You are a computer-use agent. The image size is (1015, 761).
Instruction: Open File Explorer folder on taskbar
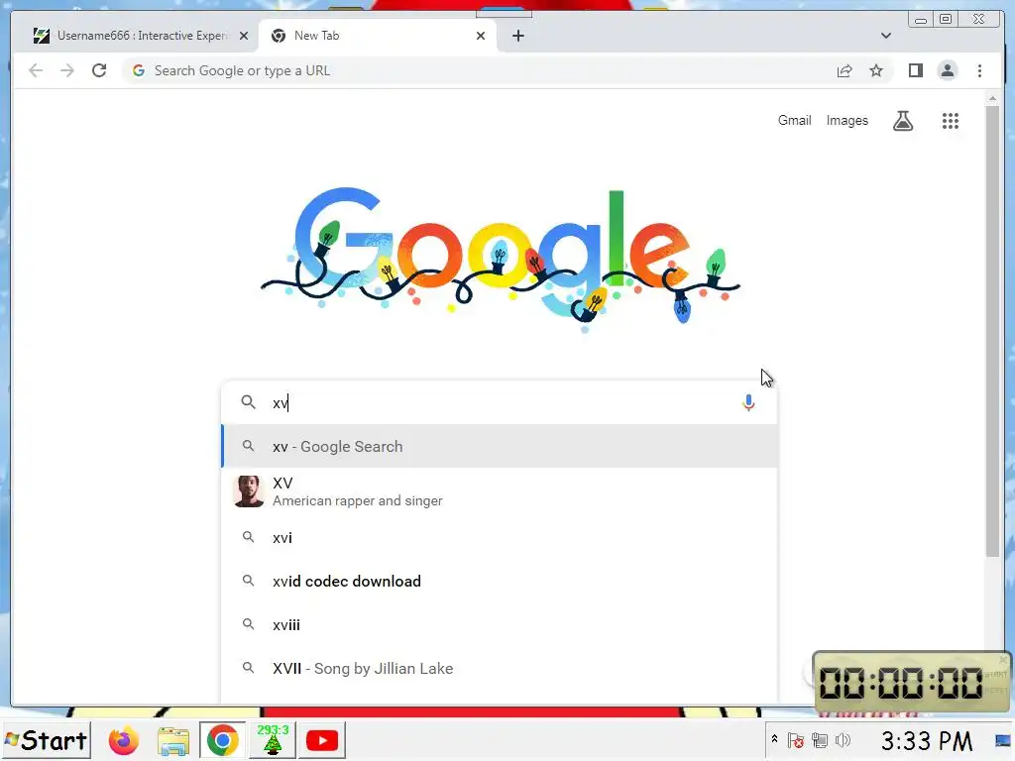point(172,741)
